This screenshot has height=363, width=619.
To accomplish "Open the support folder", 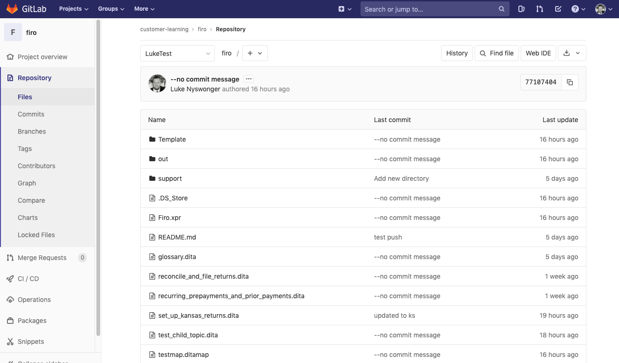I will click(170, 178).
